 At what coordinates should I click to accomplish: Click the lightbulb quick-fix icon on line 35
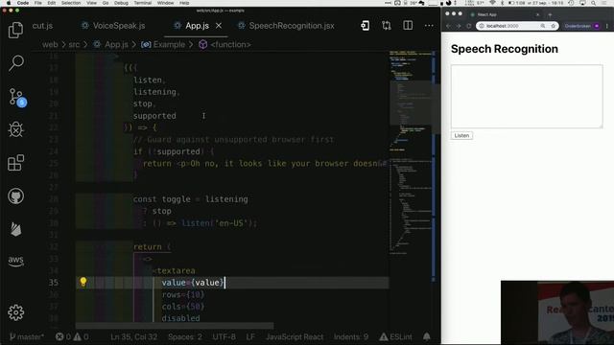pyautogui.click(x=83, y=282)
